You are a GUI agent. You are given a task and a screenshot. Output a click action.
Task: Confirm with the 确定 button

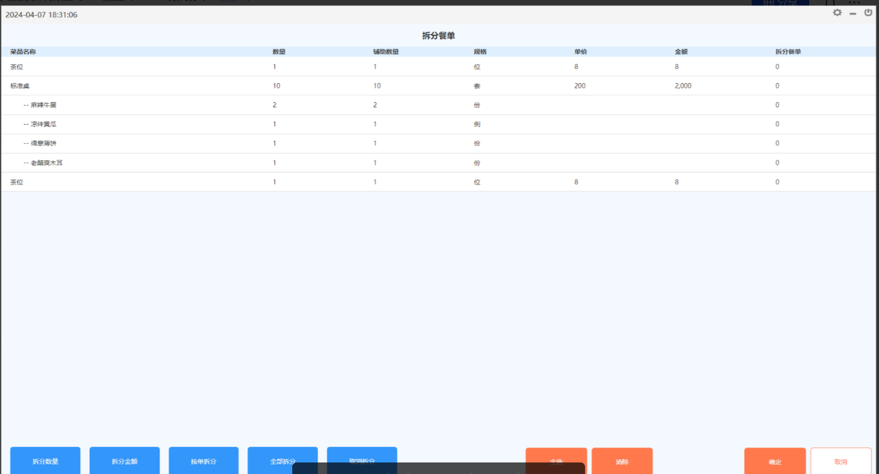(x=775, y=461)
